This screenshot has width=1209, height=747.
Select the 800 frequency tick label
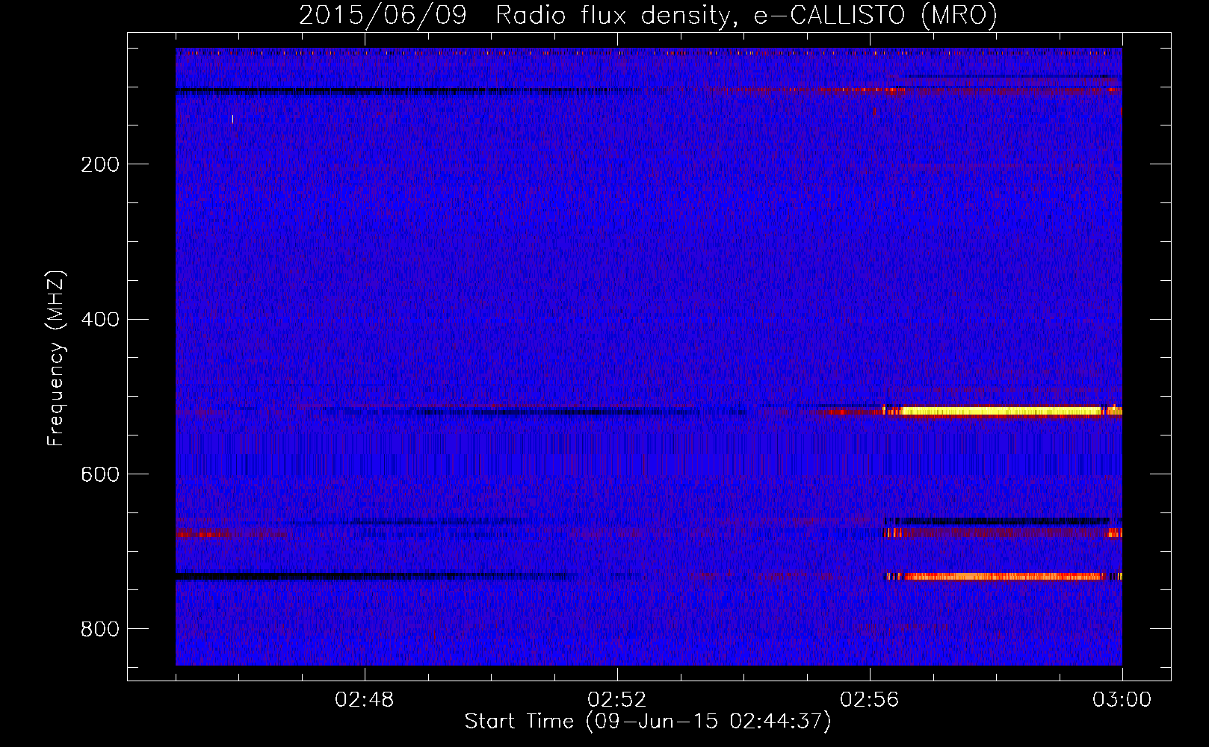[x=99, y=630]
